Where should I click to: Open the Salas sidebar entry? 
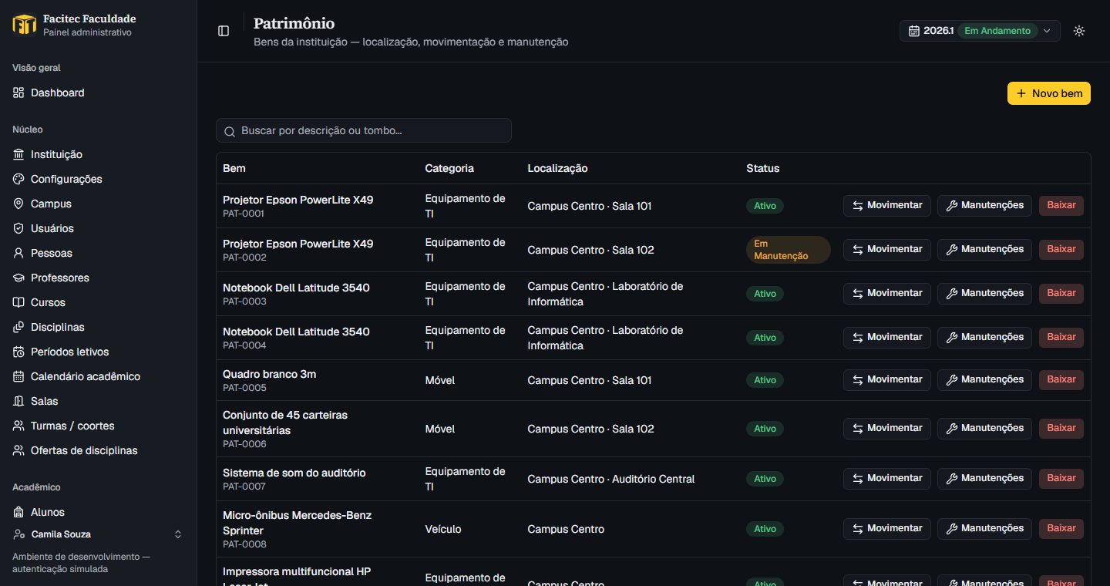[98, 401]
